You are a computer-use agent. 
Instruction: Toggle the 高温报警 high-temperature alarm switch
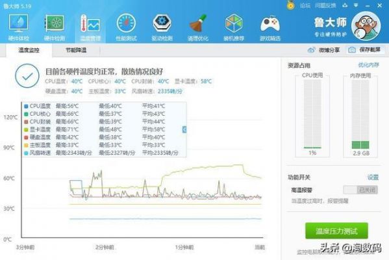coord(360,190)
